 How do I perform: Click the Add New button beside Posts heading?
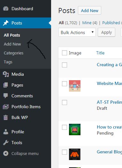(89, 10)
